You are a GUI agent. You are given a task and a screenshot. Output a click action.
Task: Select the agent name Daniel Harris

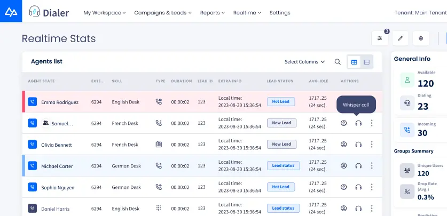[56, 209]
